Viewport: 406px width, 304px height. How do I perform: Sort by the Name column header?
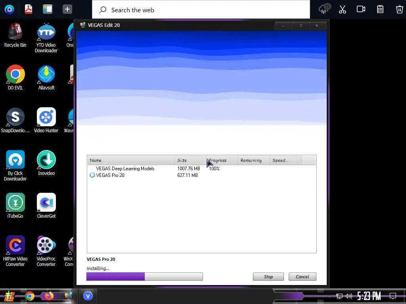(x=131, y=160)
